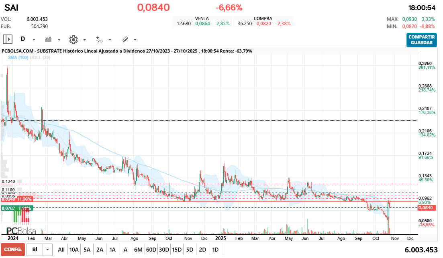Select the drawing tools pencil icon

[x=125, y=39]
